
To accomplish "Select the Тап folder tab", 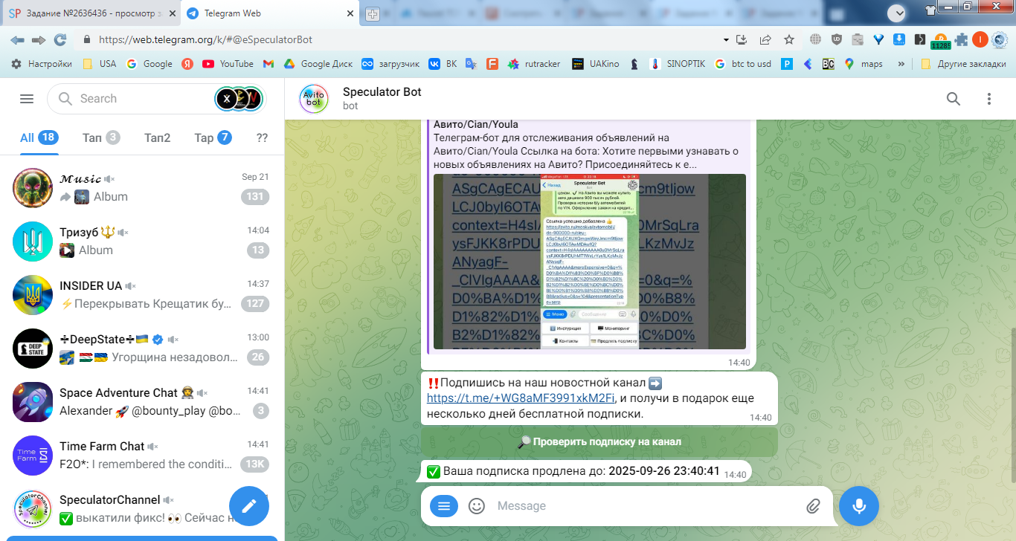I will point(101,137).
